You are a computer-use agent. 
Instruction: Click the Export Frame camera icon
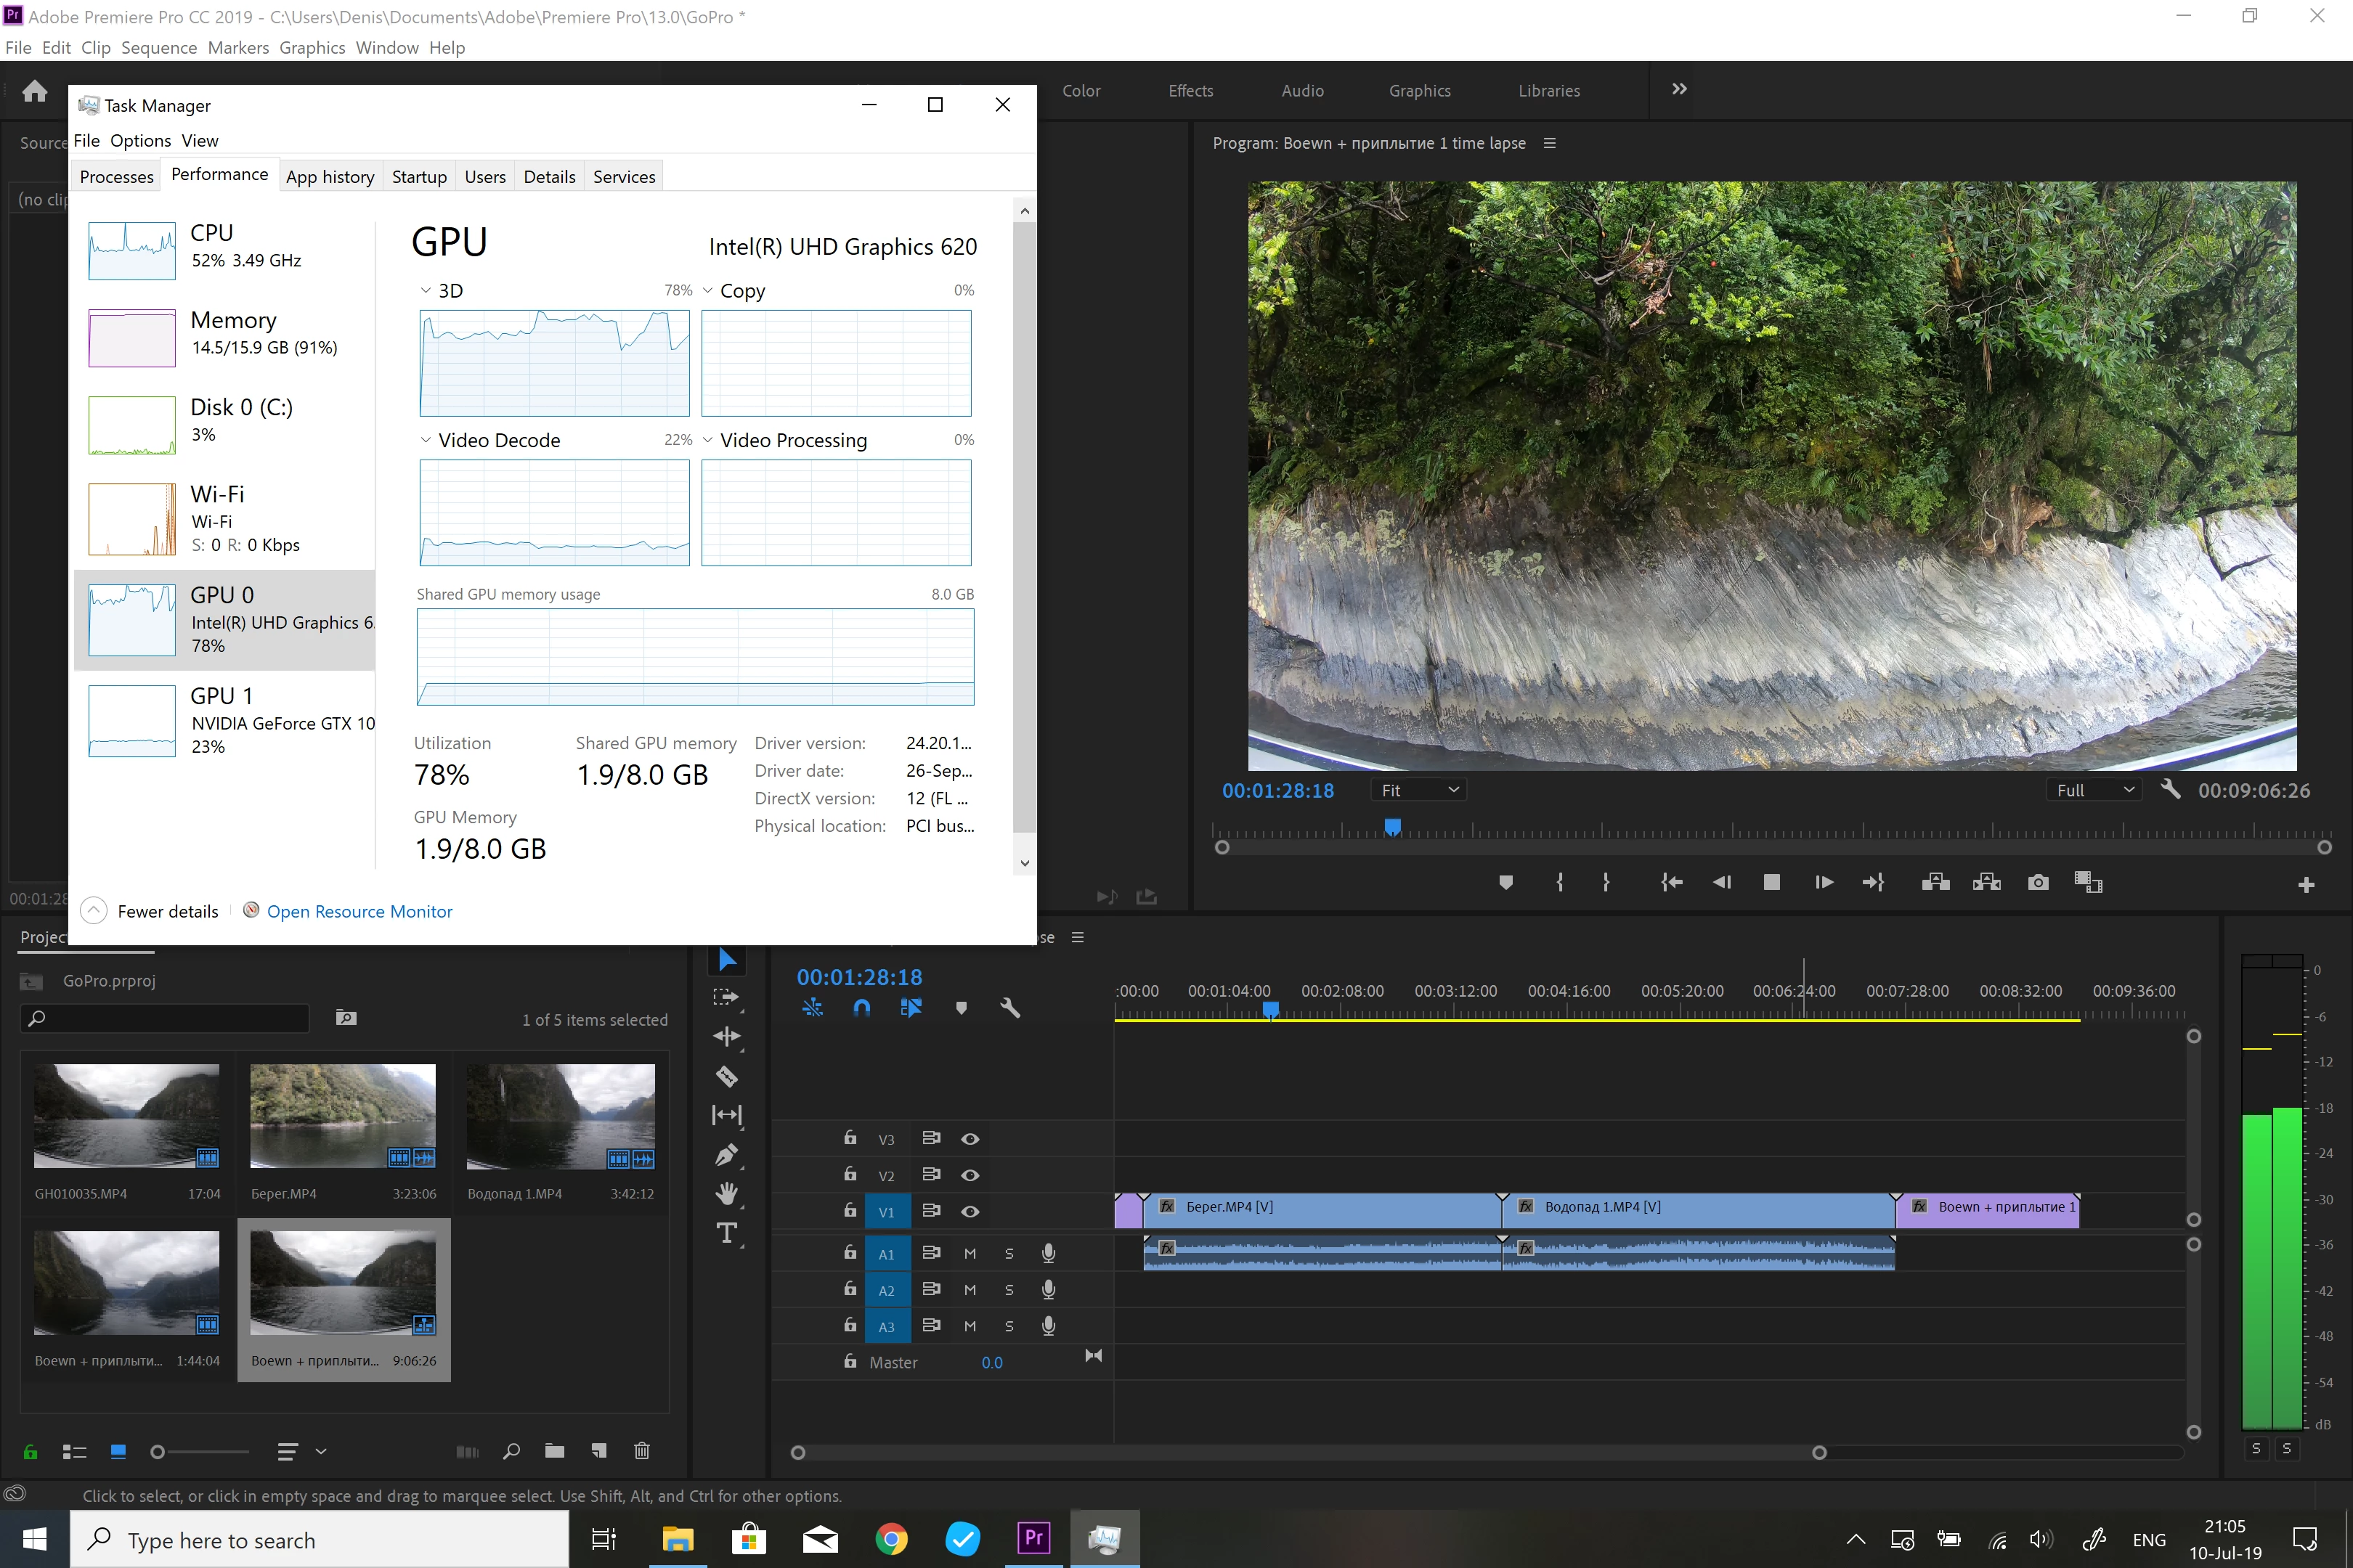coord(2038,882)
